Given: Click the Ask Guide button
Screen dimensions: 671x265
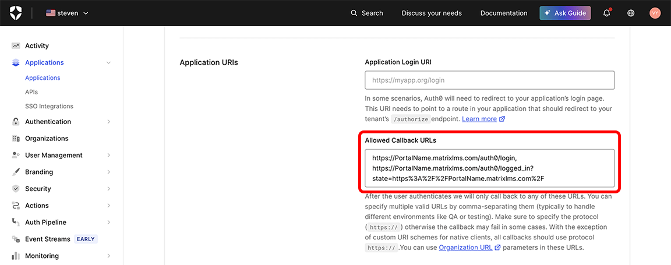Looking at the screenshot, I should click(565, 13).
